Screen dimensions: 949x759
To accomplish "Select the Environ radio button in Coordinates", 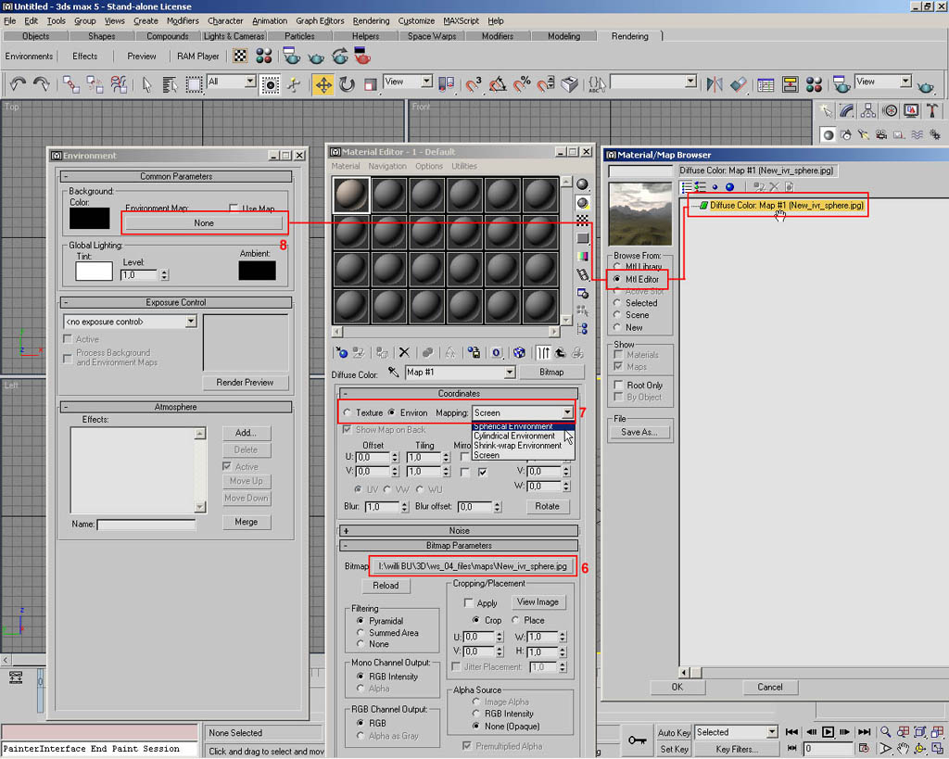I will (x=392, y=412).
